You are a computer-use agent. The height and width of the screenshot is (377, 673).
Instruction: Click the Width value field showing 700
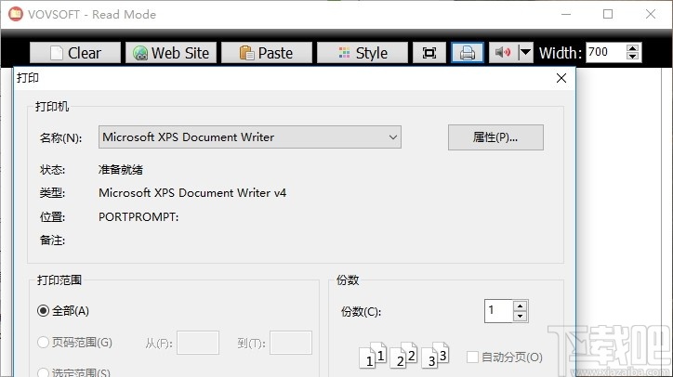[x=606, y=52]
